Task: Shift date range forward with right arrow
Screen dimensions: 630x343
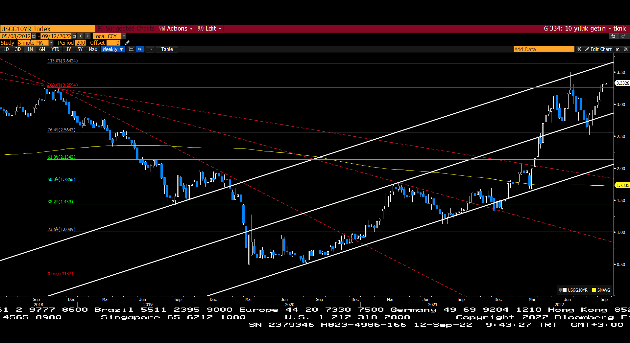Action: pyautogui.click(x=88, y=36)
